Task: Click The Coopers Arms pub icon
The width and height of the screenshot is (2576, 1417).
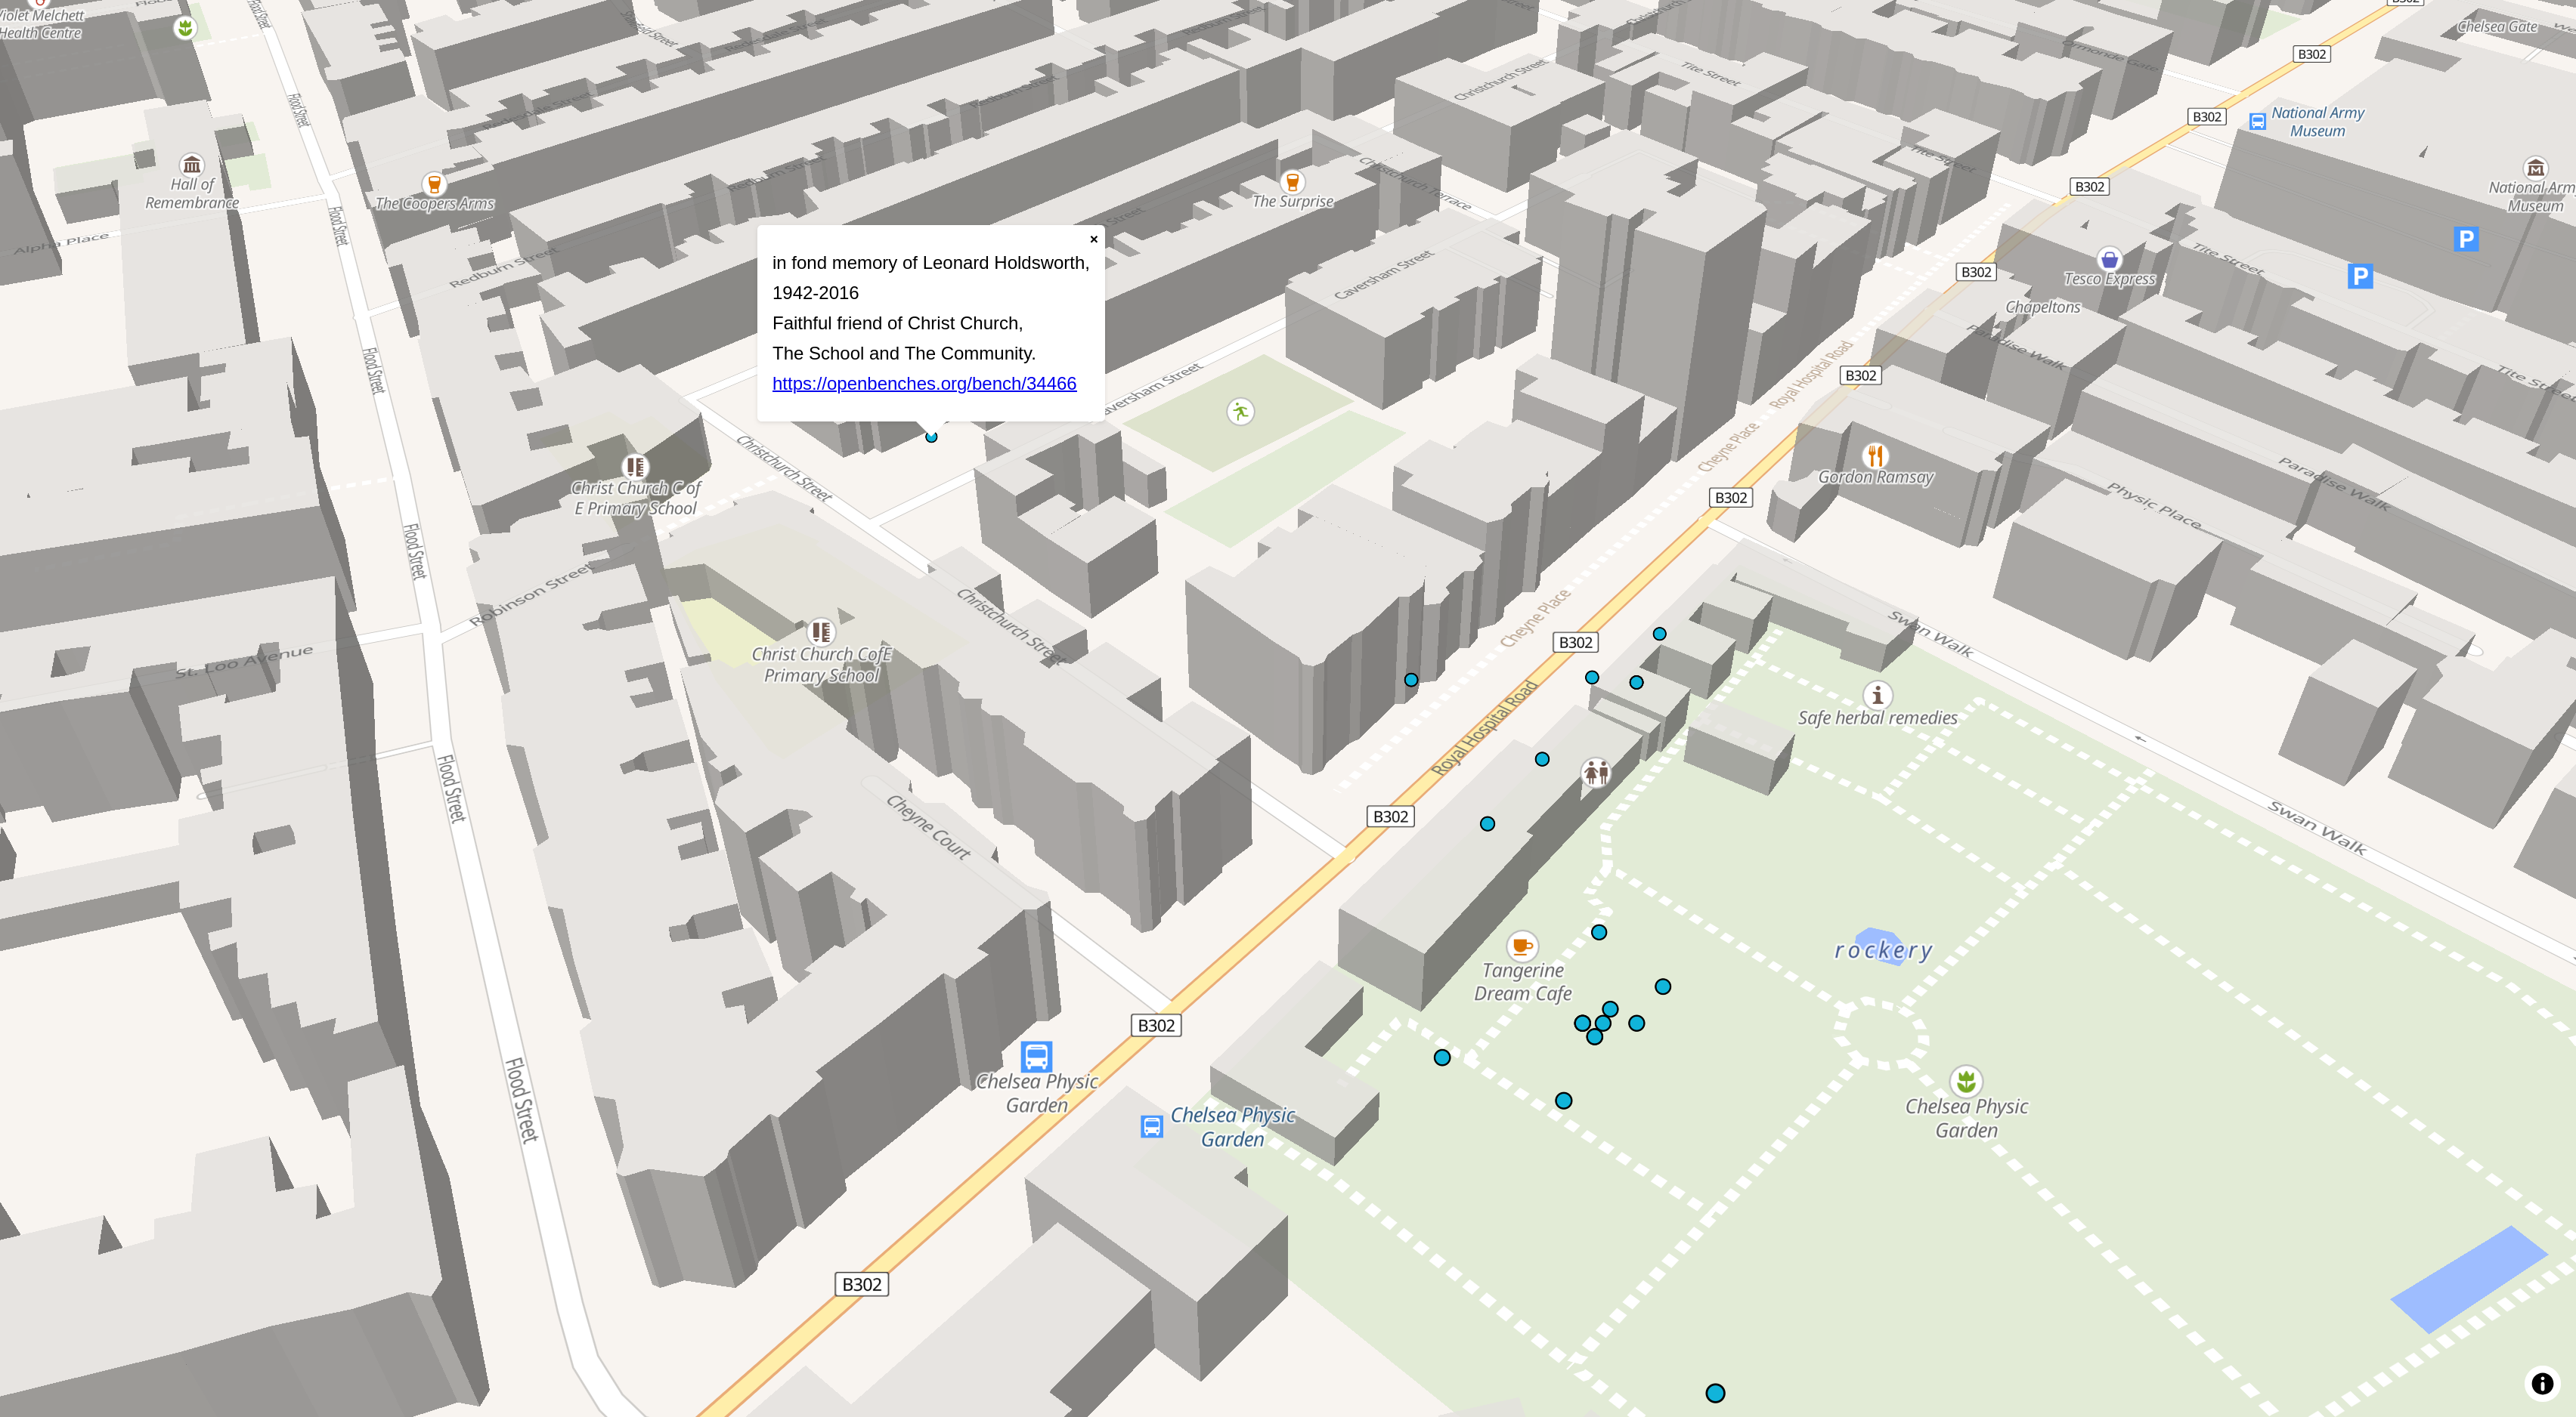Action: [x=434, y=184]
